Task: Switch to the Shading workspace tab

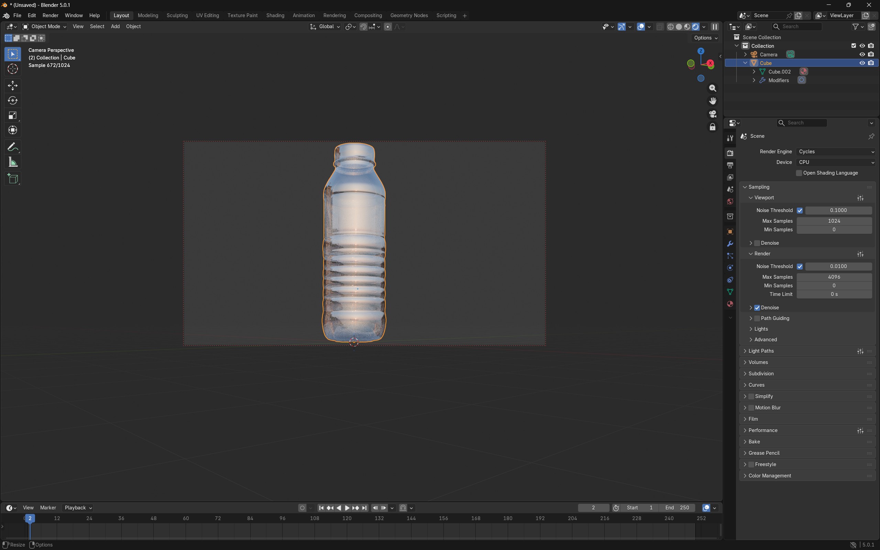Action: point(275,16)
